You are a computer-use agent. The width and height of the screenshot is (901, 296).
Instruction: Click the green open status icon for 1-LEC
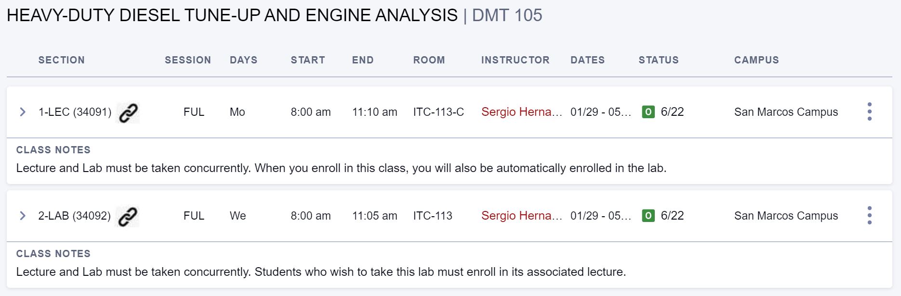coord(648,112)
